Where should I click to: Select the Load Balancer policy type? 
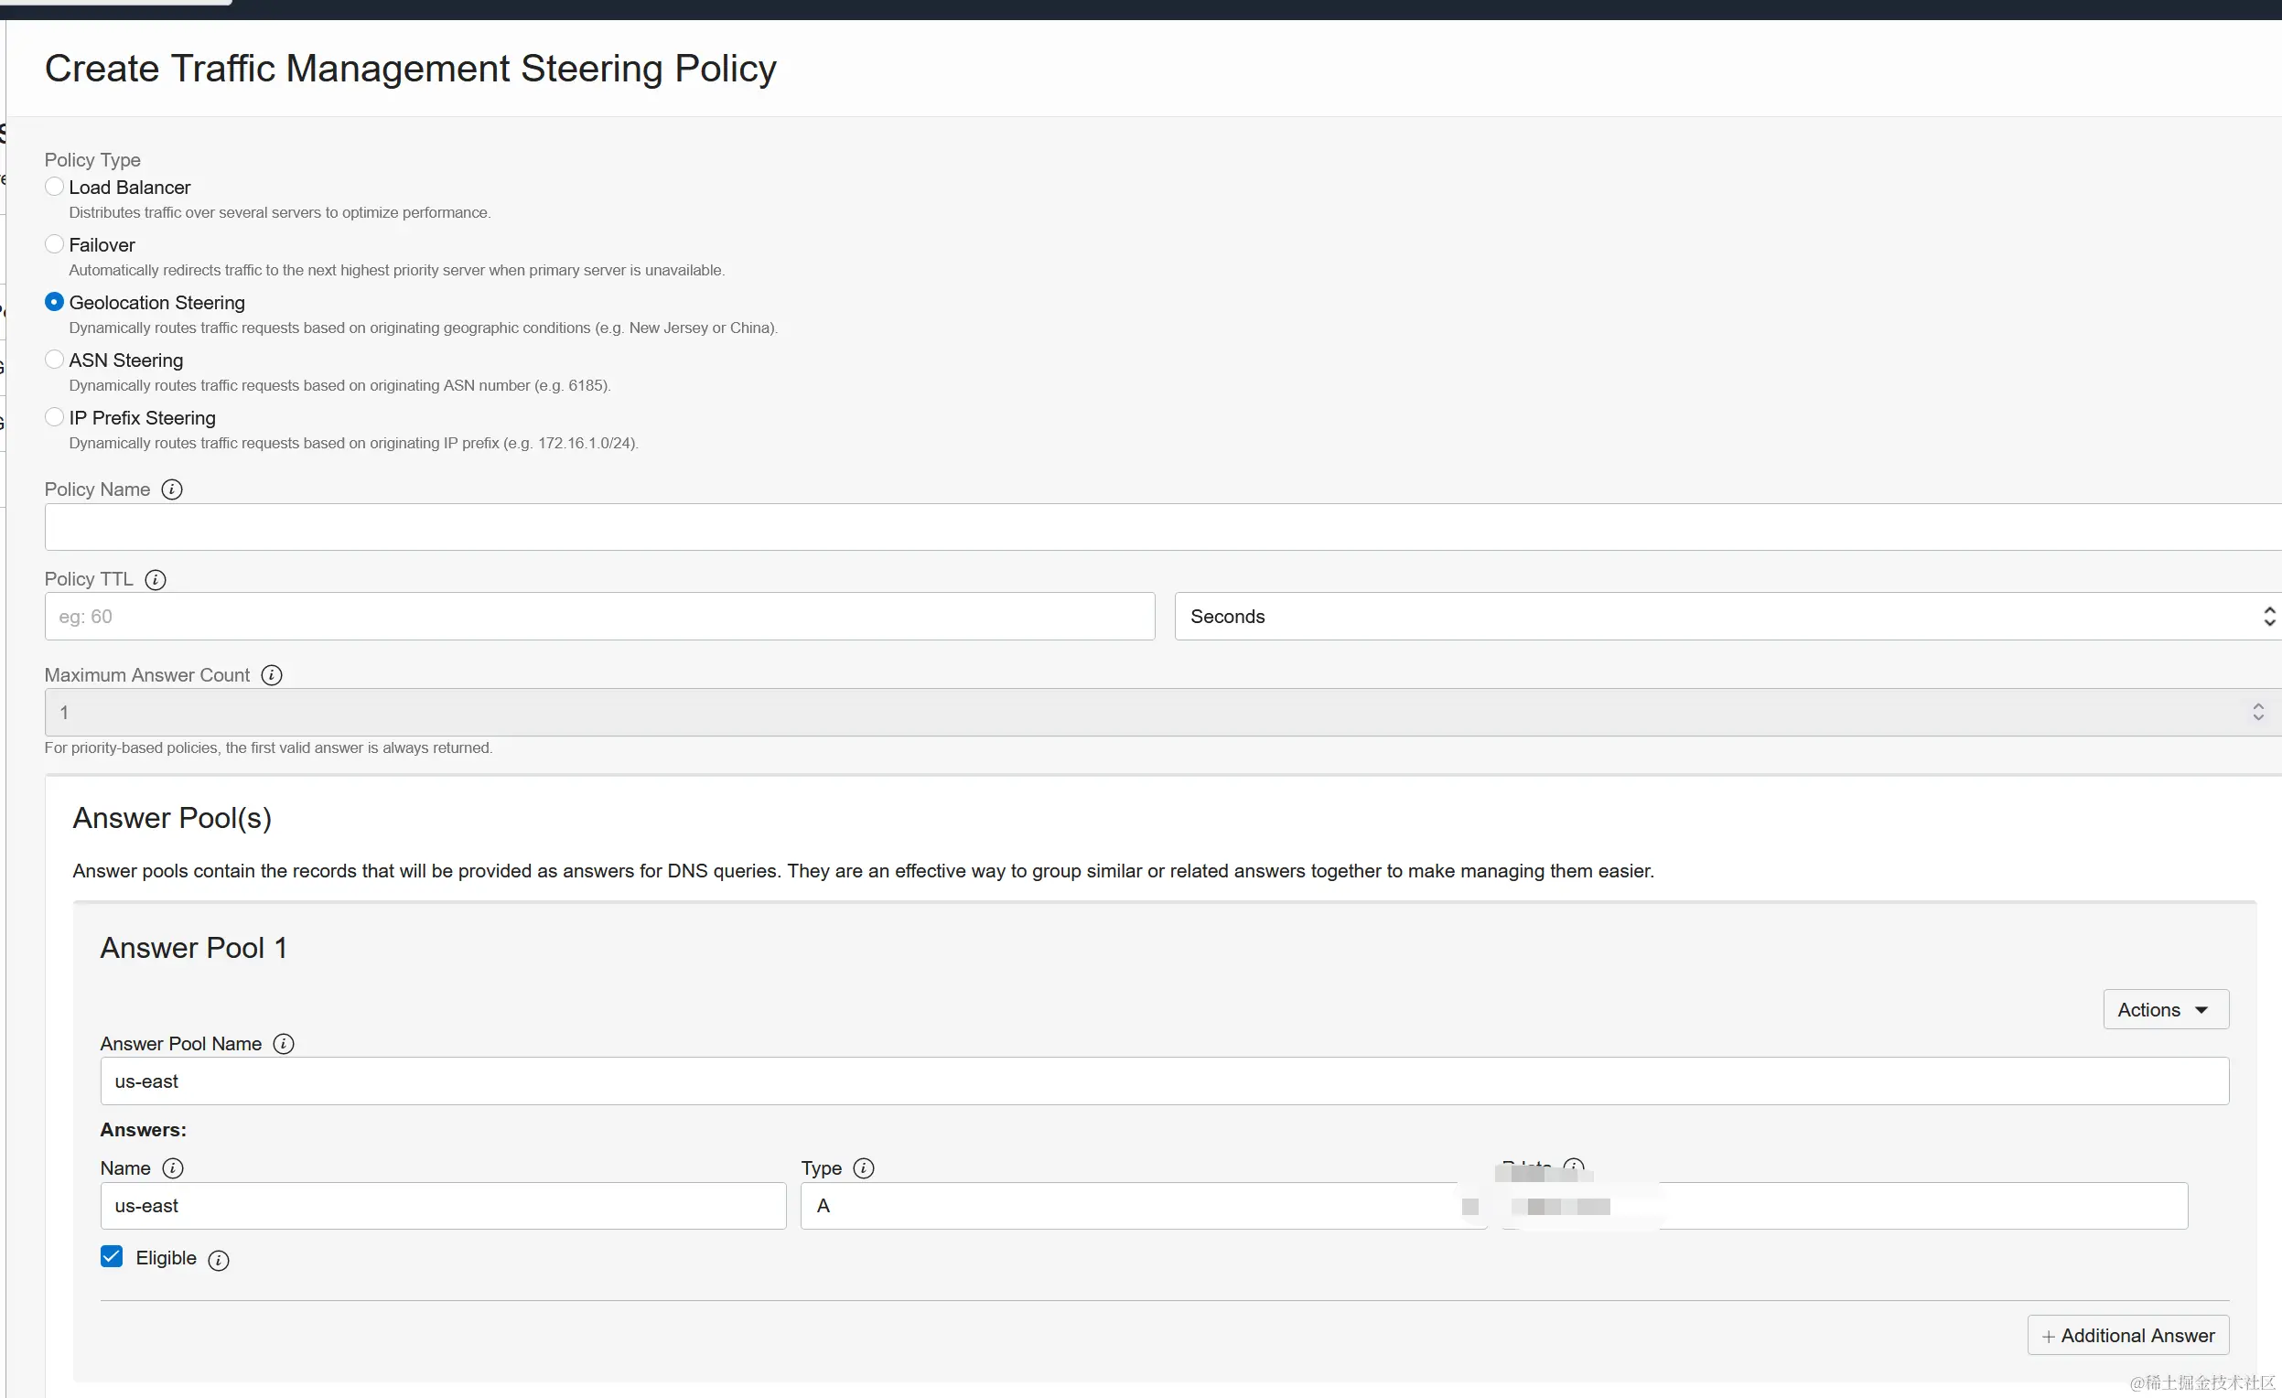coord(55,187)
